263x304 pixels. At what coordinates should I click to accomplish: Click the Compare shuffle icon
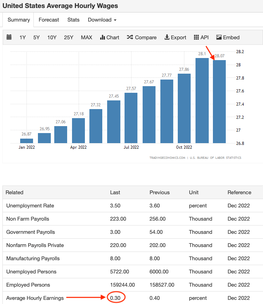130,38
